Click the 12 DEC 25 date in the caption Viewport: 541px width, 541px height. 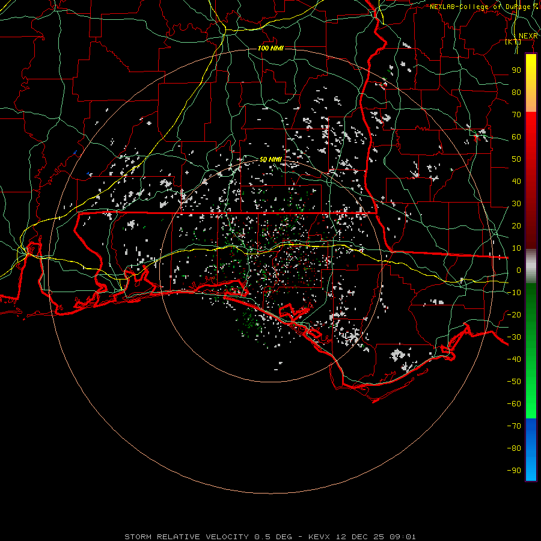pos(360,537)
